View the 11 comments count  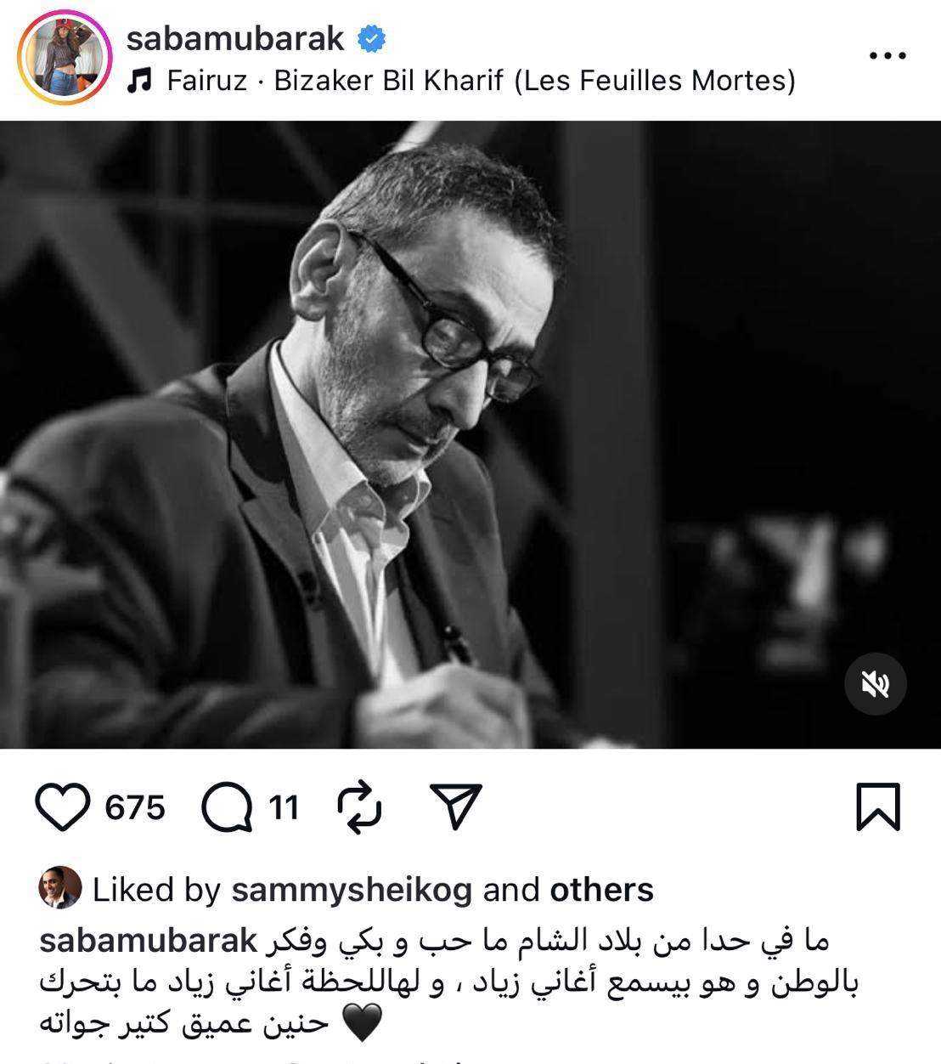click(285, 807)
